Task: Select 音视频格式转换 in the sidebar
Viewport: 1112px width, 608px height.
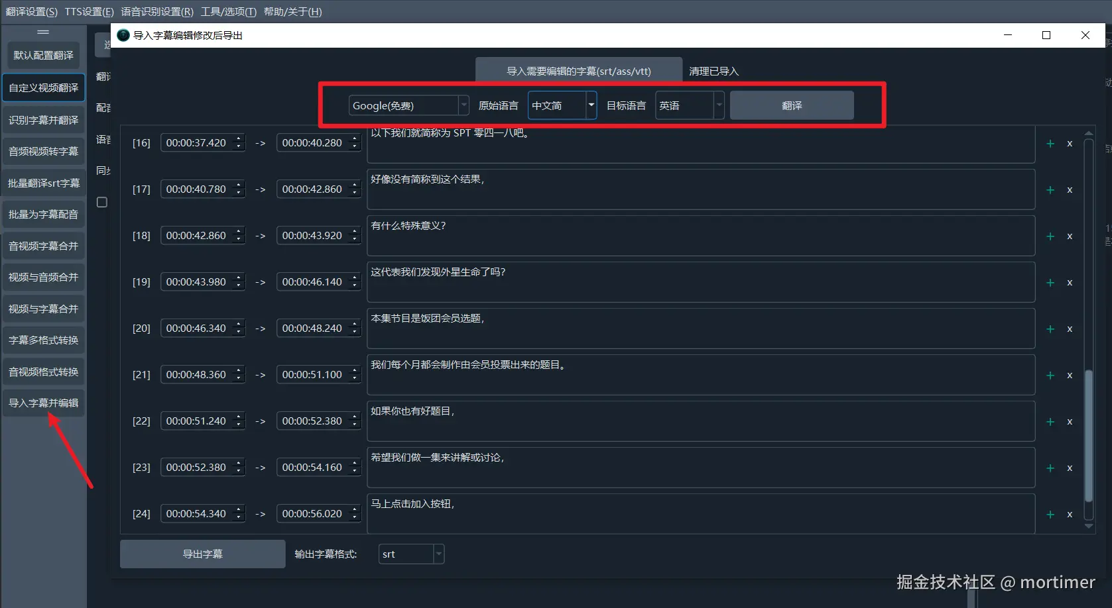Action: [43, 372]
